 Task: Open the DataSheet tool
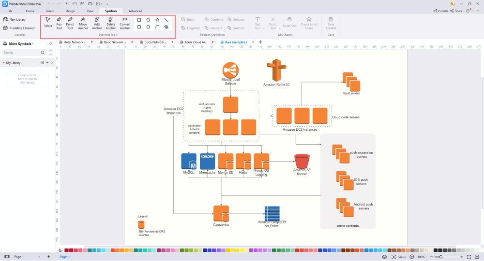(x=289, y=23)
